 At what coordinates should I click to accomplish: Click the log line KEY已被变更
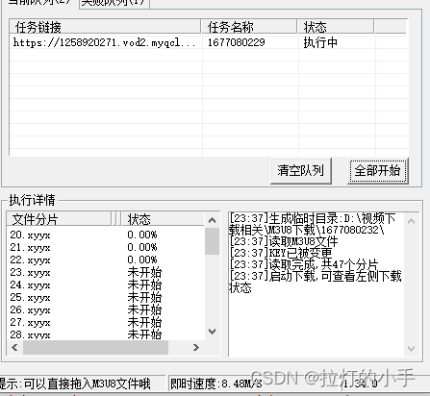pyautogui.click(x=281, y=253)
